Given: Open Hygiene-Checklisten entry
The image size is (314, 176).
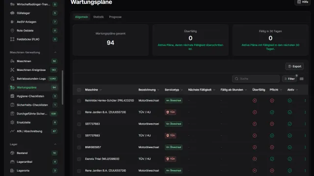Looking at the screenshot, I should (x=33, y=96).
